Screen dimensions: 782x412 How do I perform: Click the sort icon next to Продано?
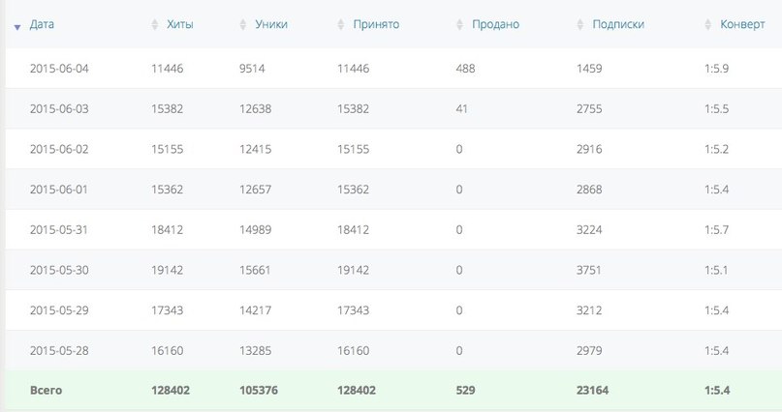tap(460, 24)
